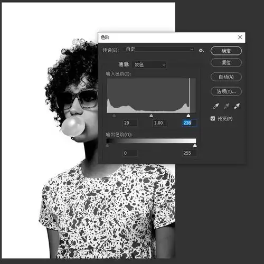Open the 通道 channel dropdown
The height and width of the screenshot is (264, 264).
[x=150, y=65]
